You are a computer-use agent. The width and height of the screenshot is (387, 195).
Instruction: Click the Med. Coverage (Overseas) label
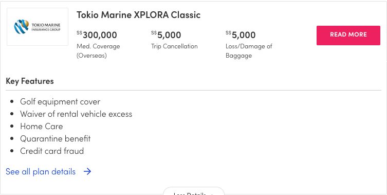point(98,50)
